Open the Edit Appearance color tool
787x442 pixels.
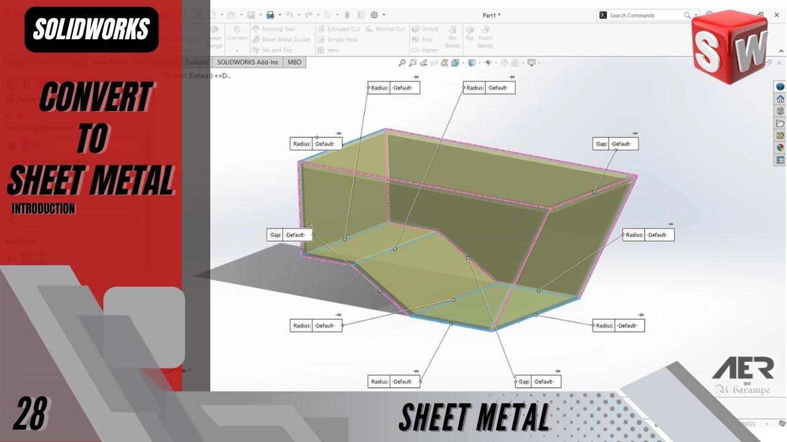pyautogui.click(x=504, y=62)
